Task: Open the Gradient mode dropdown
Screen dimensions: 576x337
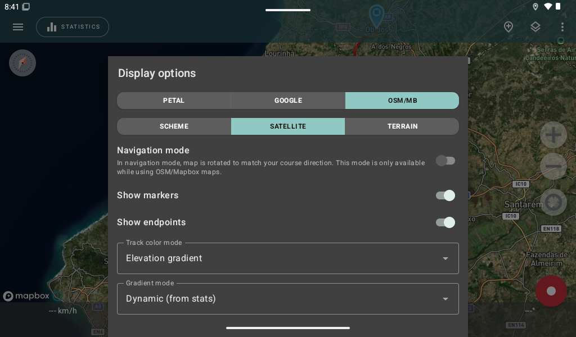Action: coord(288,299)
